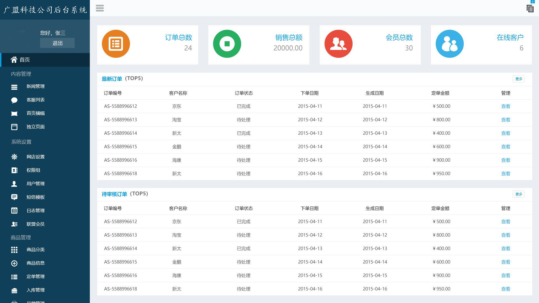
Task: View order AS-5588996613 in 待审核订单
Action: click(506, 235)
